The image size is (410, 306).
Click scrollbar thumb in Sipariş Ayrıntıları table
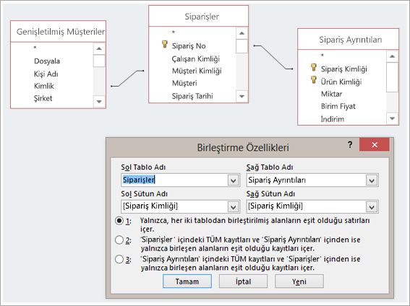392,77
